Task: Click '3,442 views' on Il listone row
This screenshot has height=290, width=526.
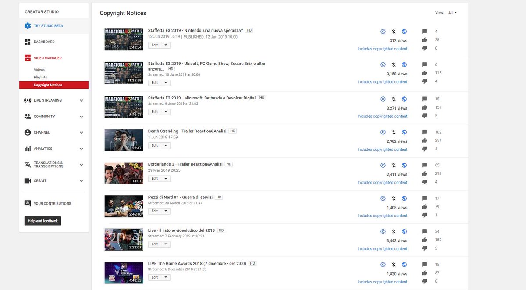Action: tap(397, 240)
